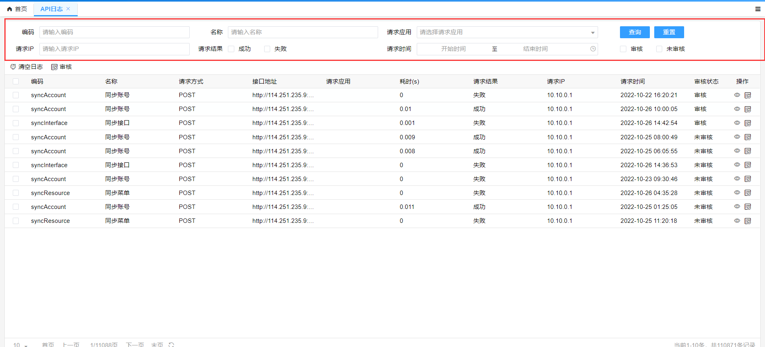This screenshot has width=765, height=347.
Task: Go to 末页 in pagination
Action: point(157,345)
